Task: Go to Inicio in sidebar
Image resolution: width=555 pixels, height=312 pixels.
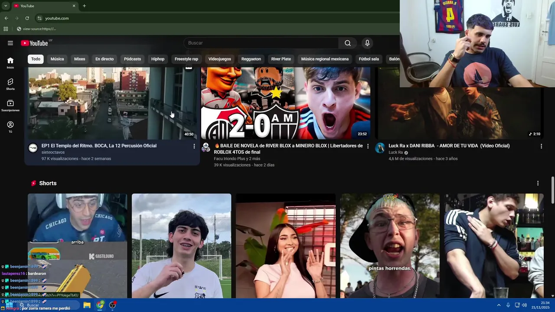Action: pyautogui.click(x=10, y=63)
